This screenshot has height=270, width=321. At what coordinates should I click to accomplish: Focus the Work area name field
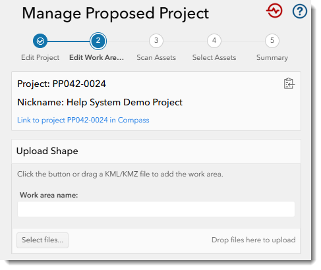(x=156, y=209)
